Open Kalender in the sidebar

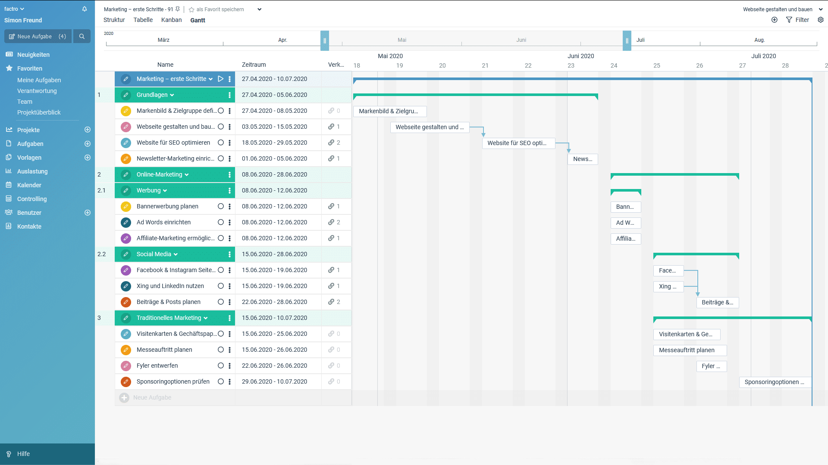(29, 185)
